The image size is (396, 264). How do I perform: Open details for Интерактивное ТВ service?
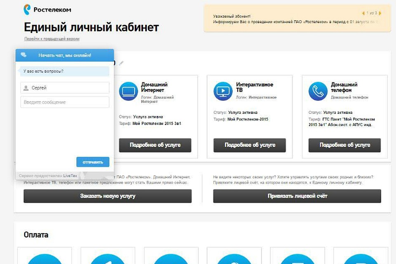[x=250, y=145]
